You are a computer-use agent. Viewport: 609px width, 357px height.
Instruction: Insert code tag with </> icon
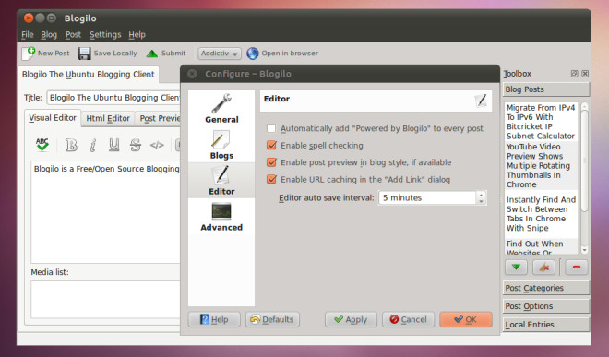pyautogui.click(x=157, y=145)
